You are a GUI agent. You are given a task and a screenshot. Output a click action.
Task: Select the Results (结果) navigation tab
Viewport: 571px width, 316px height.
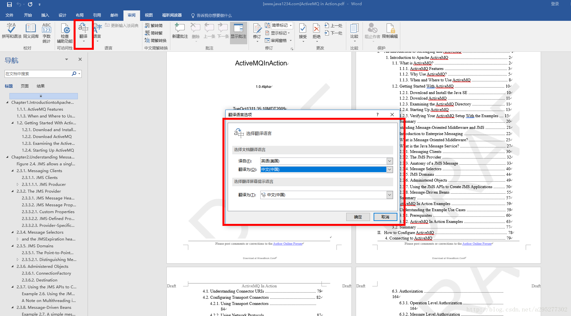41,86
